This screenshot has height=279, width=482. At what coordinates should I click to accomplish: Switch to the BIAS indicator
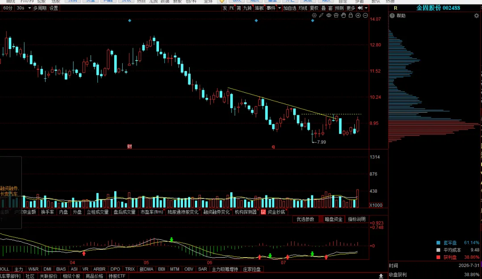61,269
